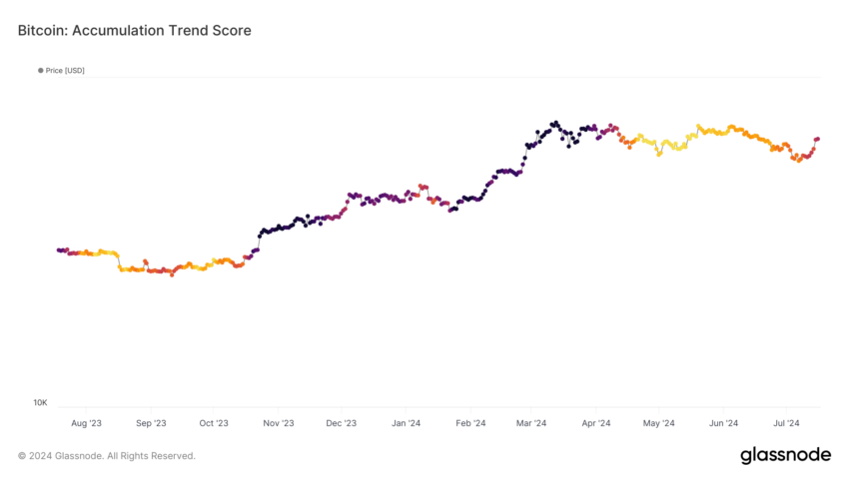The image size is (849, 477).
Task: Select the Jan '24 axis label
Action: point(407,423)
